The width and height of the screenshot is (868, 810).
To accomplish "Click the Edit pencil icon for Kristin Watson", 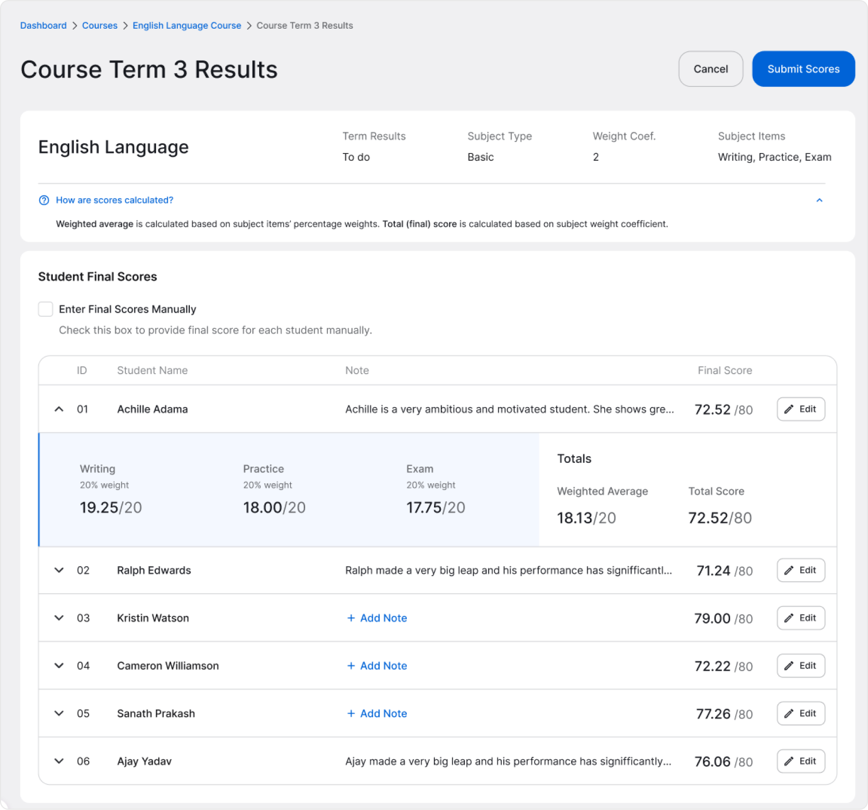I will (788, 618).
